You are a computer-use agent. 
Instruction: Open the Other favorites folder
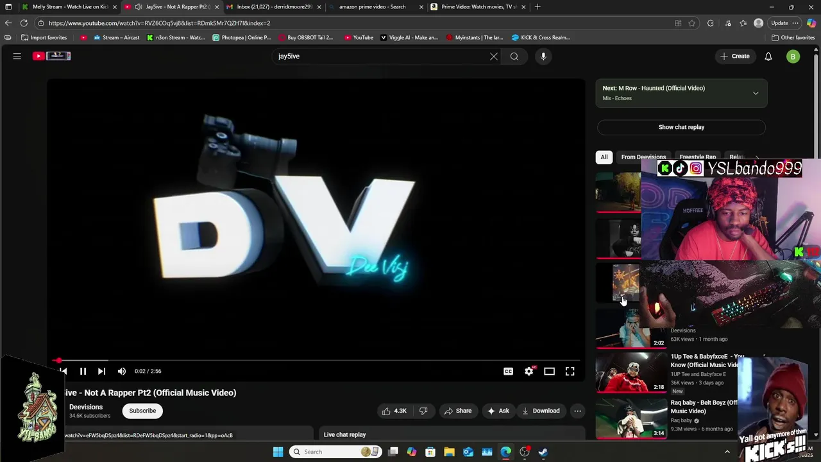[793, 37]
